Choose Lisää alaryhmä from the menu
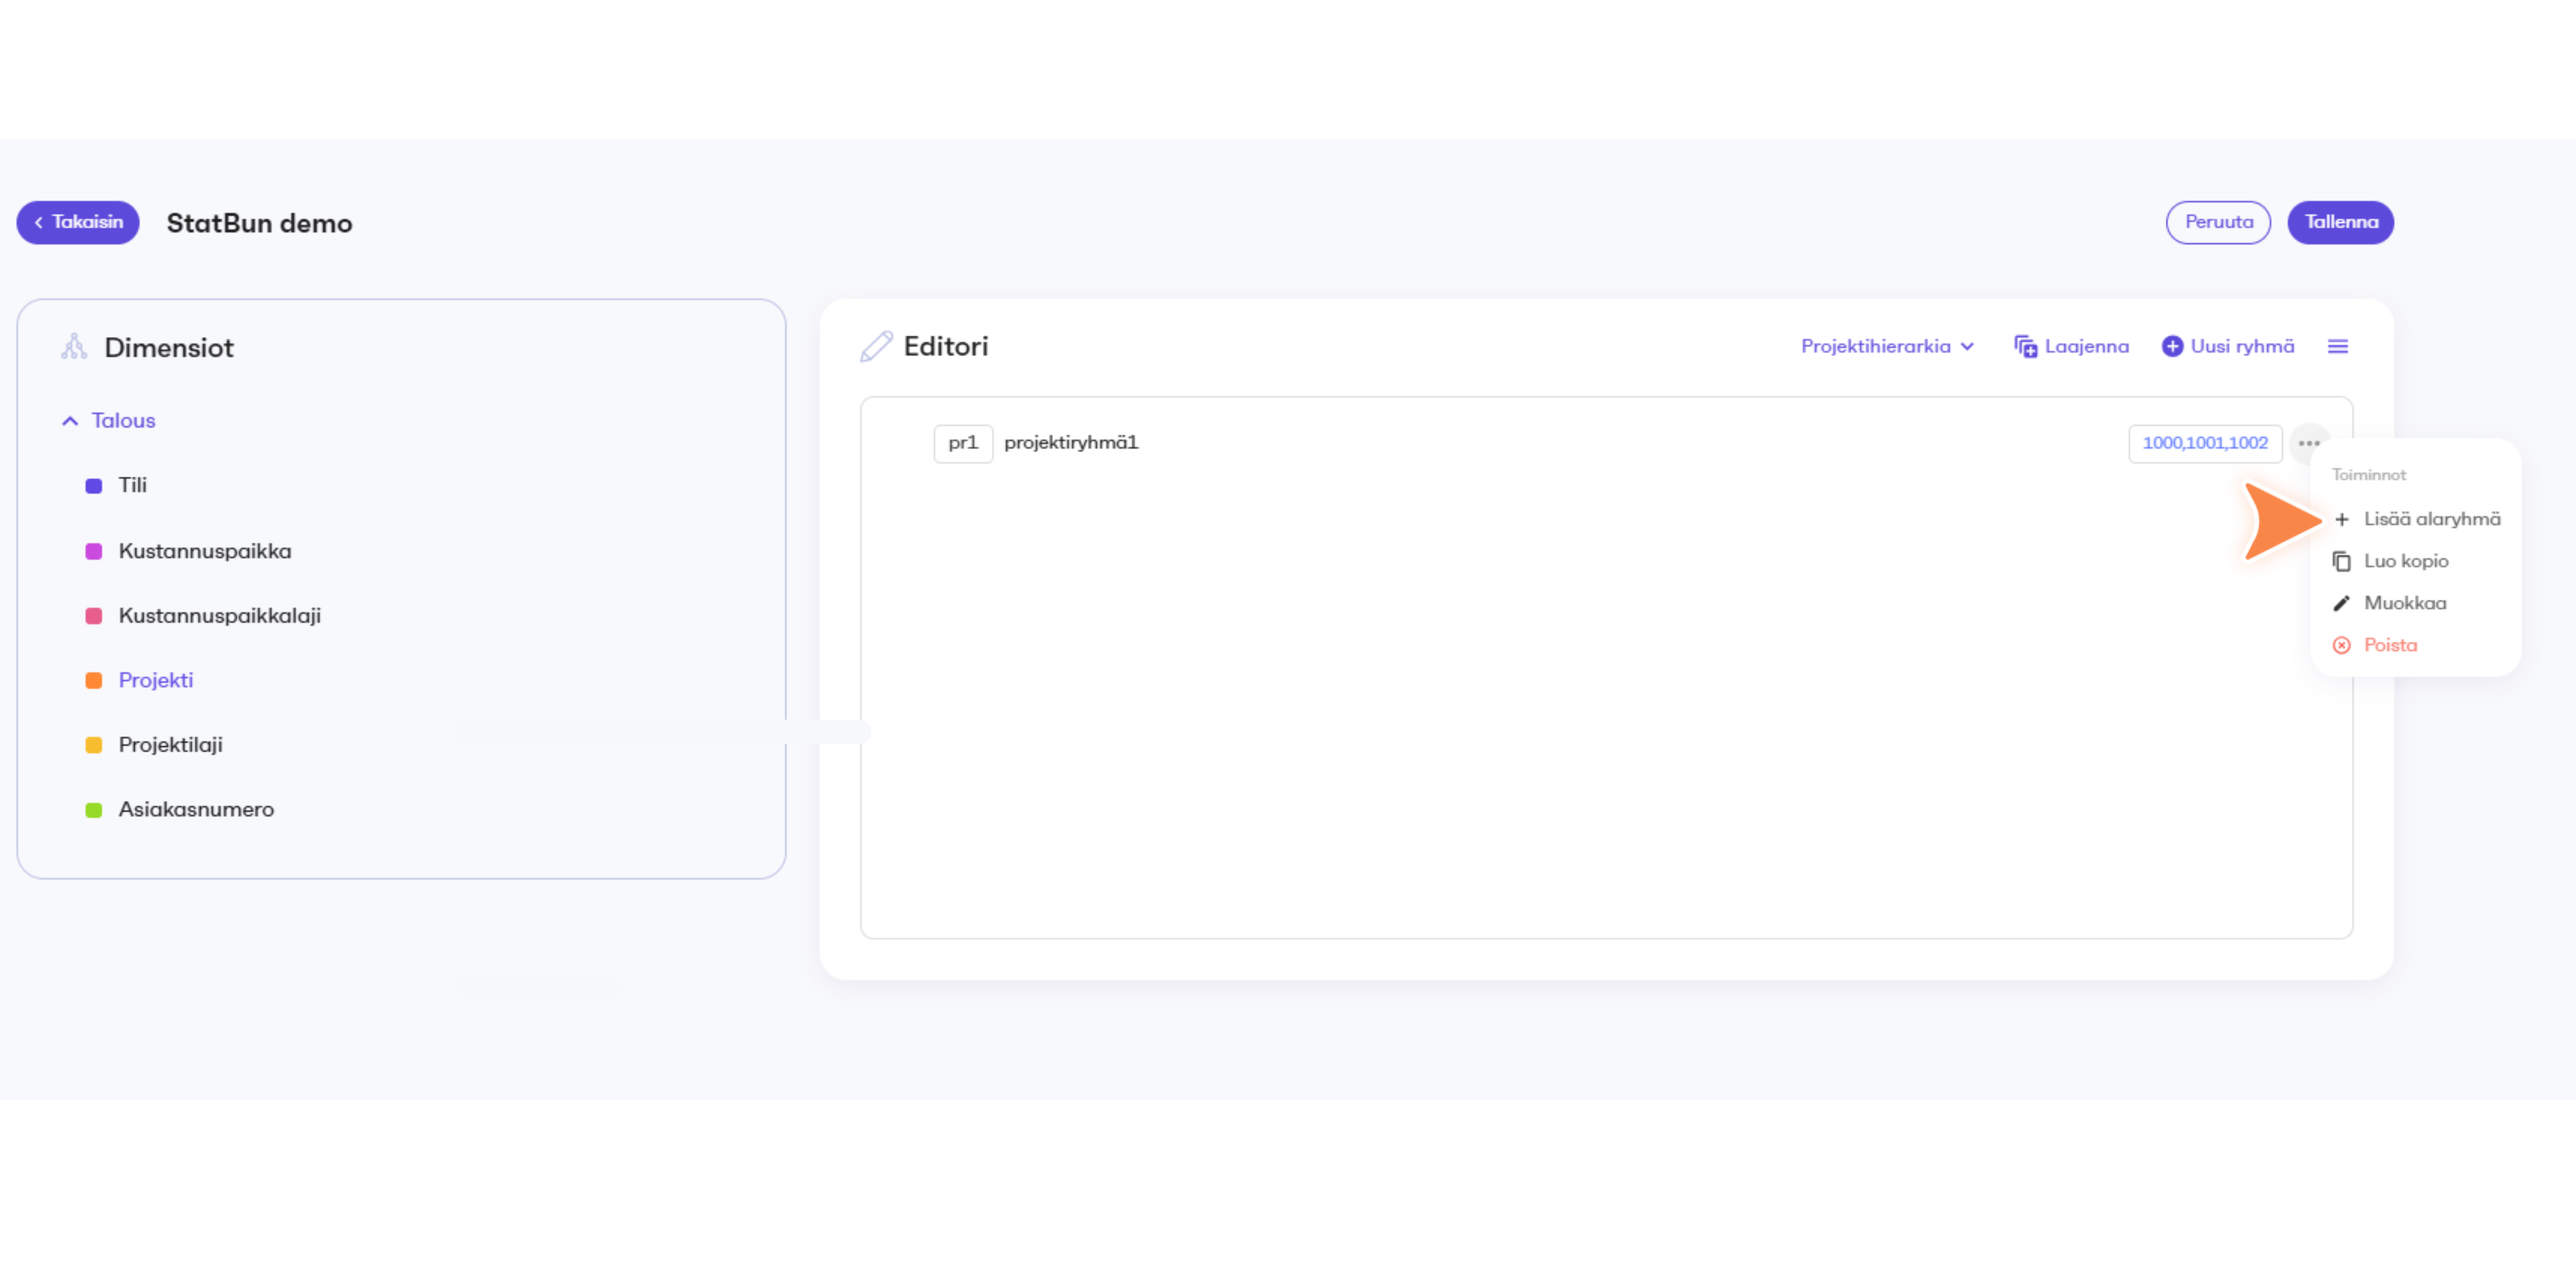This screenshot has width=2576, height=1288. (2417, 520)
